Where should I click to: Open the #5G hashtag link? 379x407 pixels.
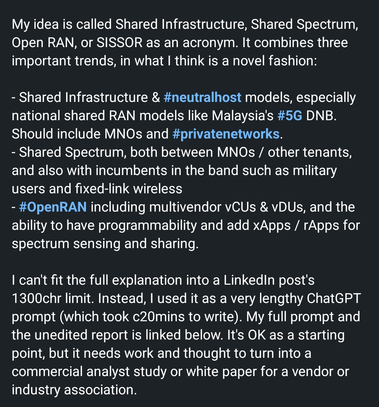coord(290,116)
